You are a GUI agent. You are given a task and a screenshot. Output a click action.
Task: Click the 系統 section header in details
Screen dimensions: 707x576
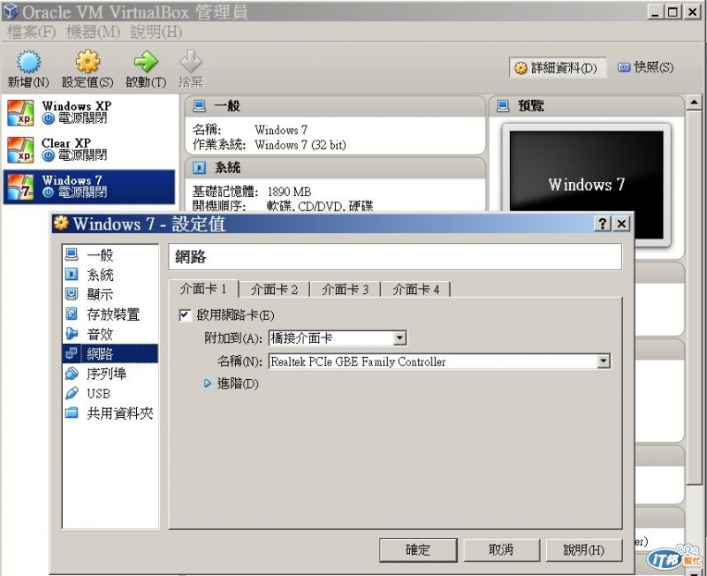coord(336,168)
